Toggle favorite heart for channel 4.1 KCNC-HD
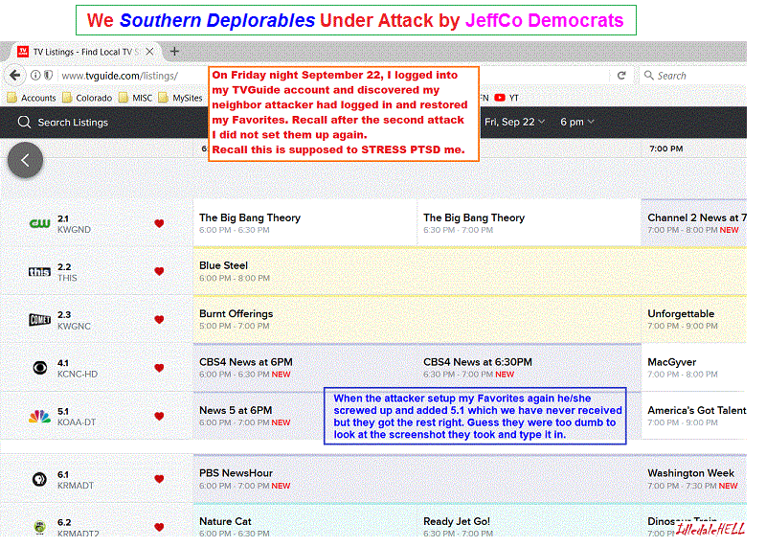Viewport: 766px width, 547px height. (159, 368)
